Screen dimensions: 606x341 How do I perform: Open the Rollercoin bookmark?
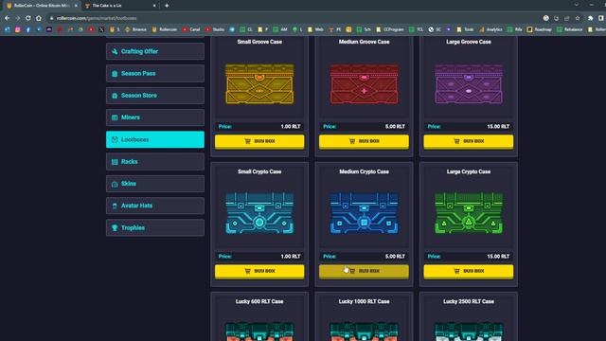coord(164,29)
